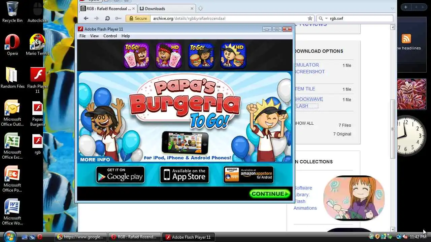Open Software Library: Flash Animations link

(x=305, y=198)
